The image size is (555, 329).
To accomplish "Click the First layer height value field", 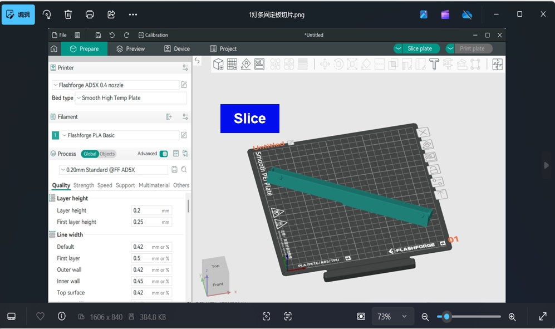I will pos(151,222).
